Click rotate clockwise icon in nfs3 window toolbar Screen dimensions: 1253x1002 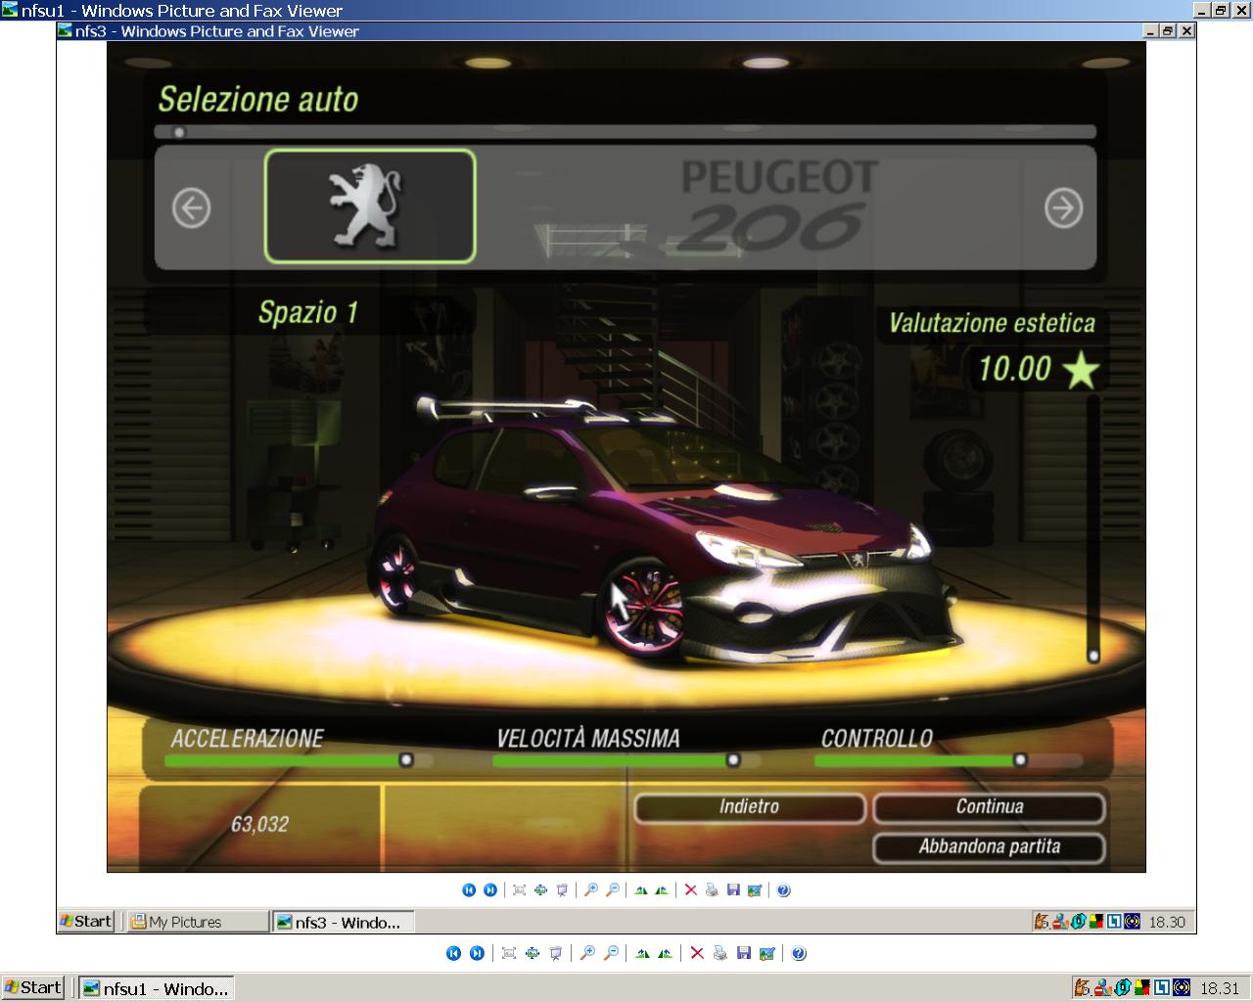click(641, 889)
